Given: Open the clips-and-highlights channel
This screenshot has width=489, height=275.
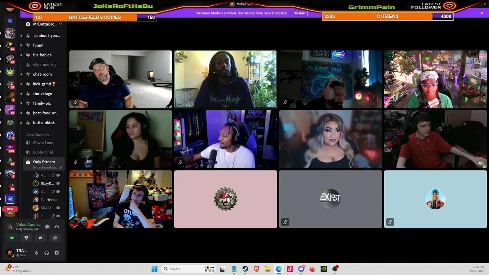Looking at the screenshot, I should click(x=44, y=65).
